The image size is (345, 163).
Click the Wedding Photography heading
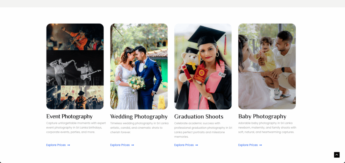click(139, 117)
